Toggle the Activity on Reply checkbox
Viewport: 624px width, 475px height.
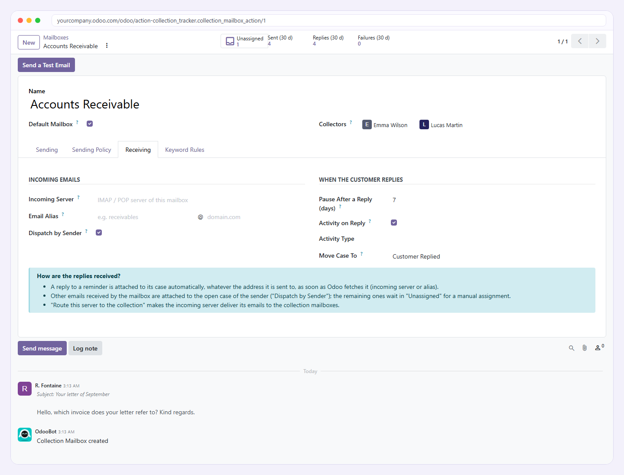click(394, 223)
